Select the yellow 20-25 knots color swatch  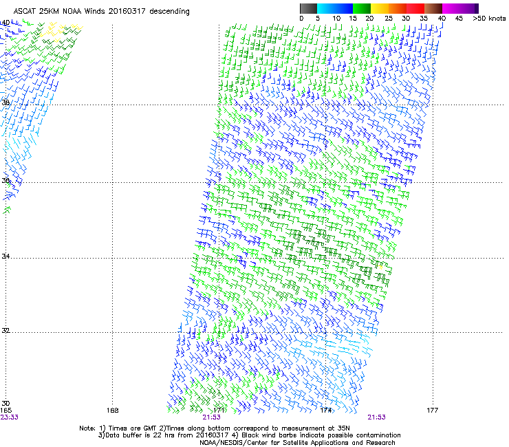[380, 8]
